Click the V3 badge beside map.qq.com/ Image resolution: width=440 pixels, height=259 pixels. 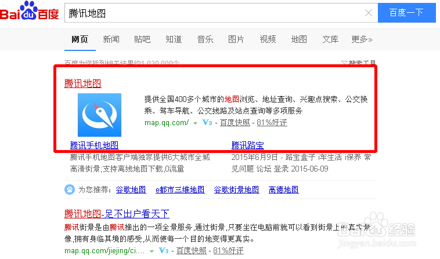207,122
